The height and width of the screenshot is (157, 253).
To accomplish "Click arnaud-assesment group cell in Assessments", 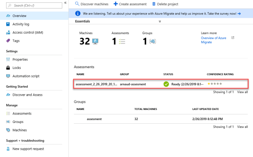I will 133,84.
